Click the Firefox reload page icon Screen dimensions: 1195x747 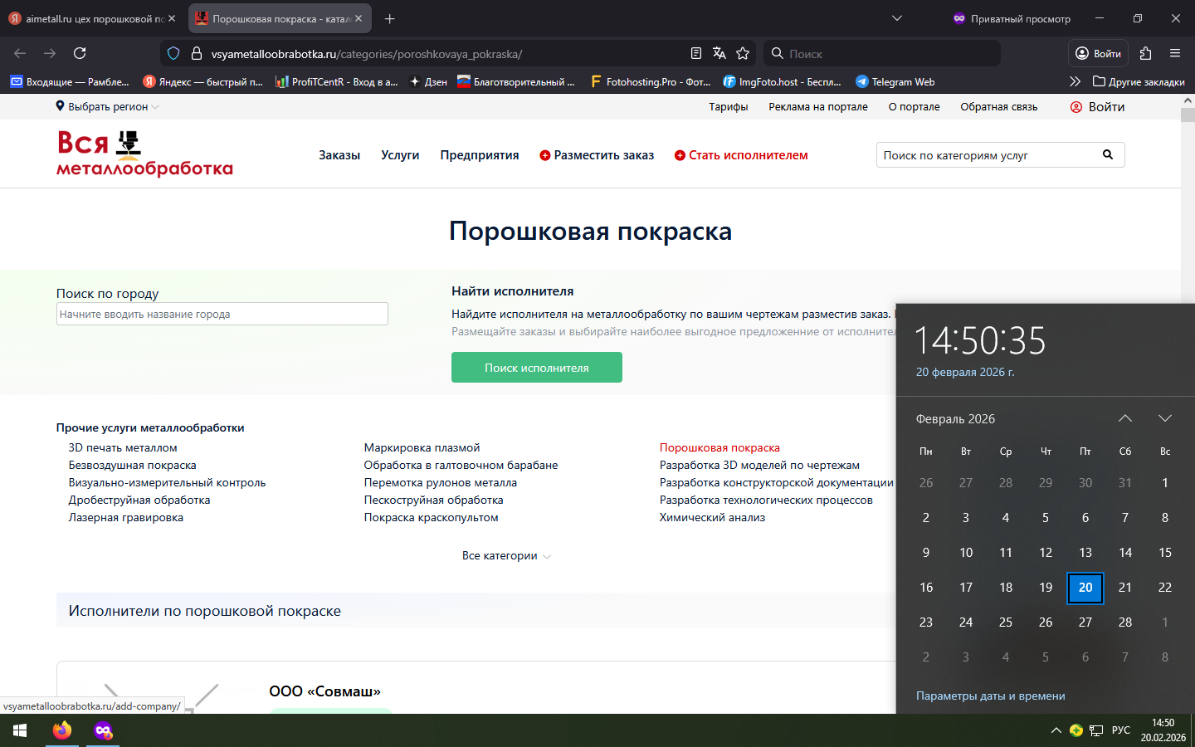(80, 53)
